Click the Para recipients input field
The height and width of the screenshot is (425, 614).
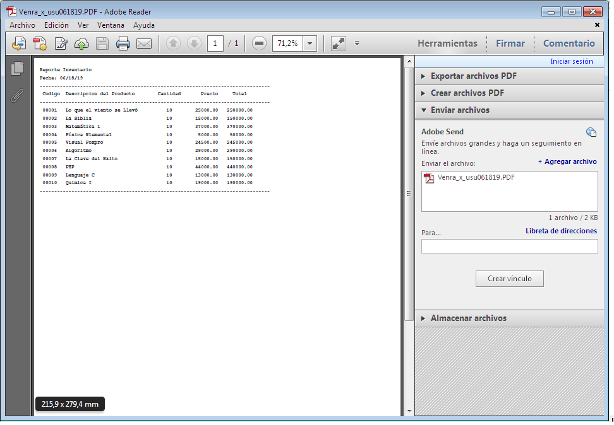point(509,247)
